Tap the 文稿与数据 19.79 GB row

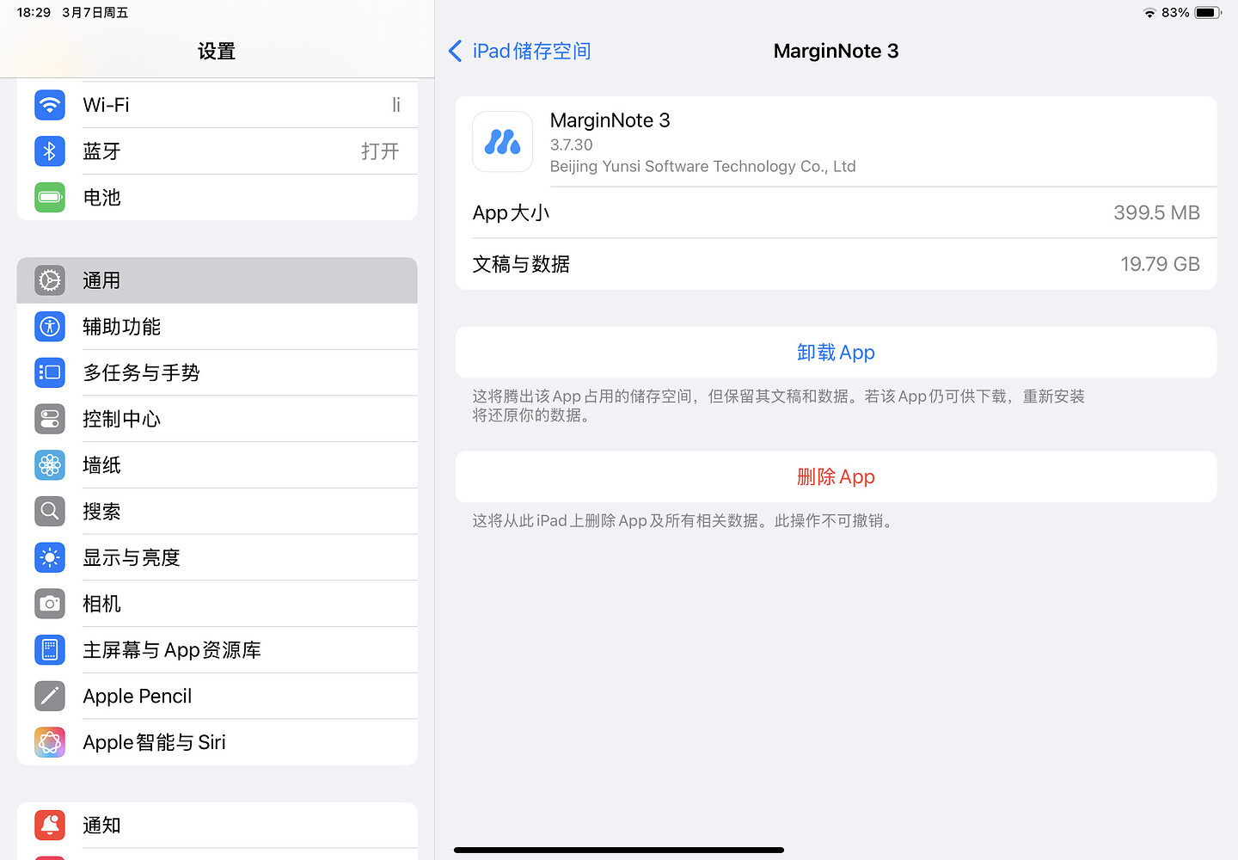836,264
